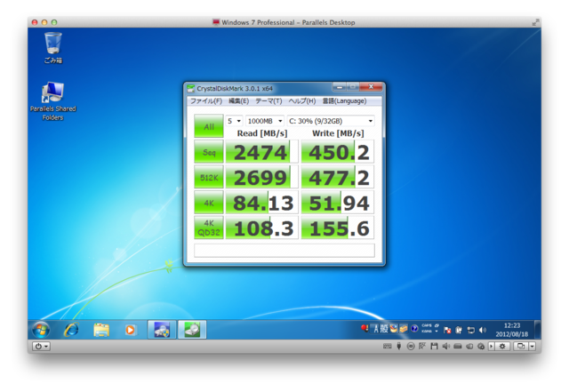
Task: Click the Parallels sound status icon
Action: pyautogui.click(x=446, y=347)
